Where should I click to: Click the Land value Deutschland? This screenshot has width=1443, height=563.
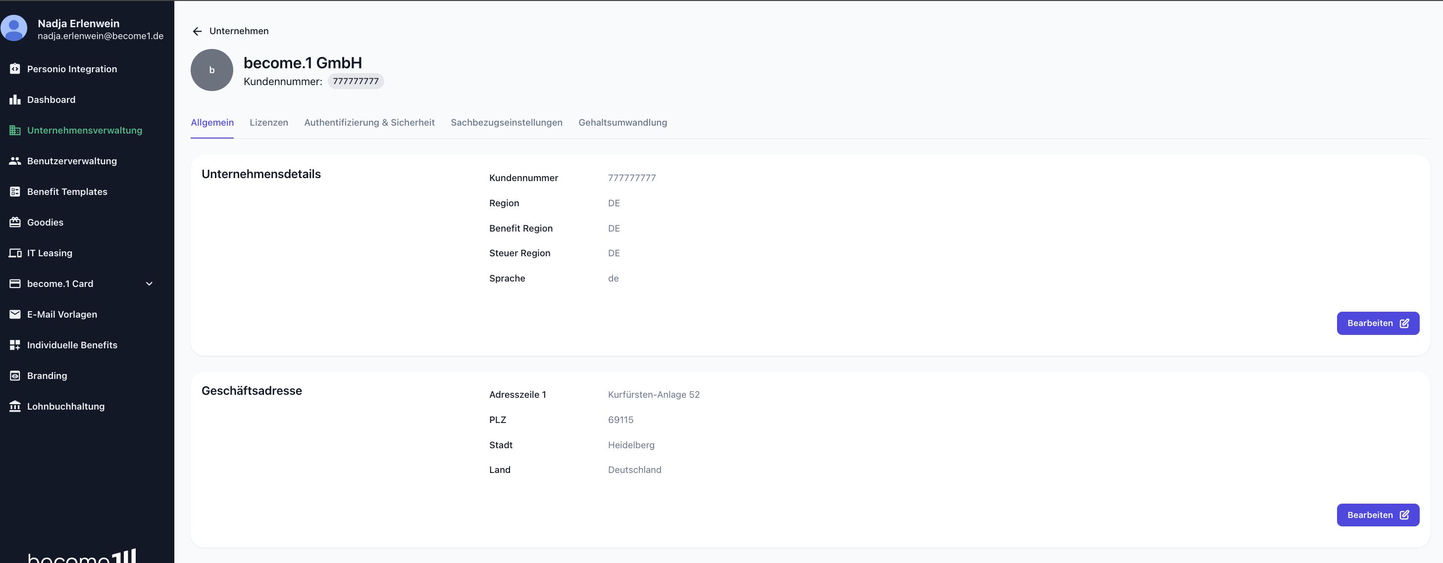635,470
